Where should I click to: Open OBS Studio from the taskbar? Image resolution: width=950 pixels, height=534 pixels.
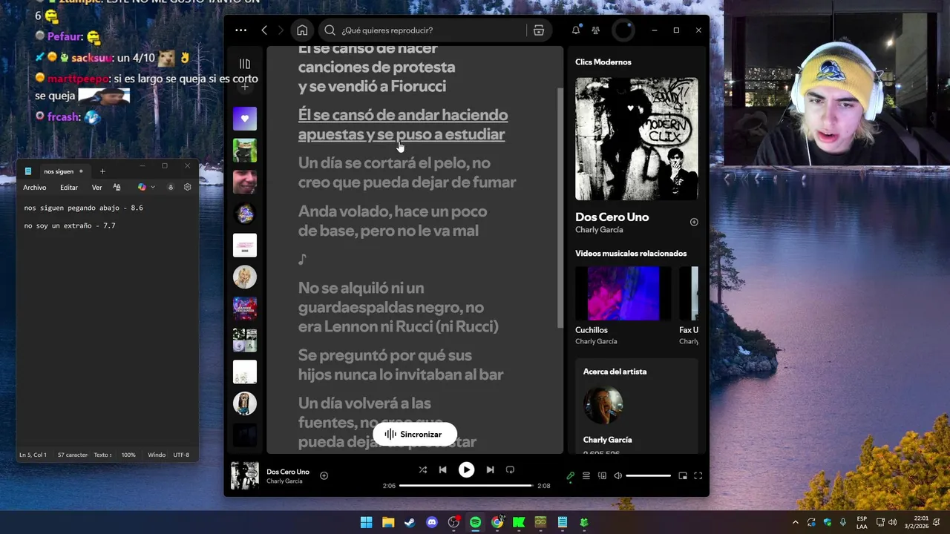pyautogui.click(x=453, y=522)
